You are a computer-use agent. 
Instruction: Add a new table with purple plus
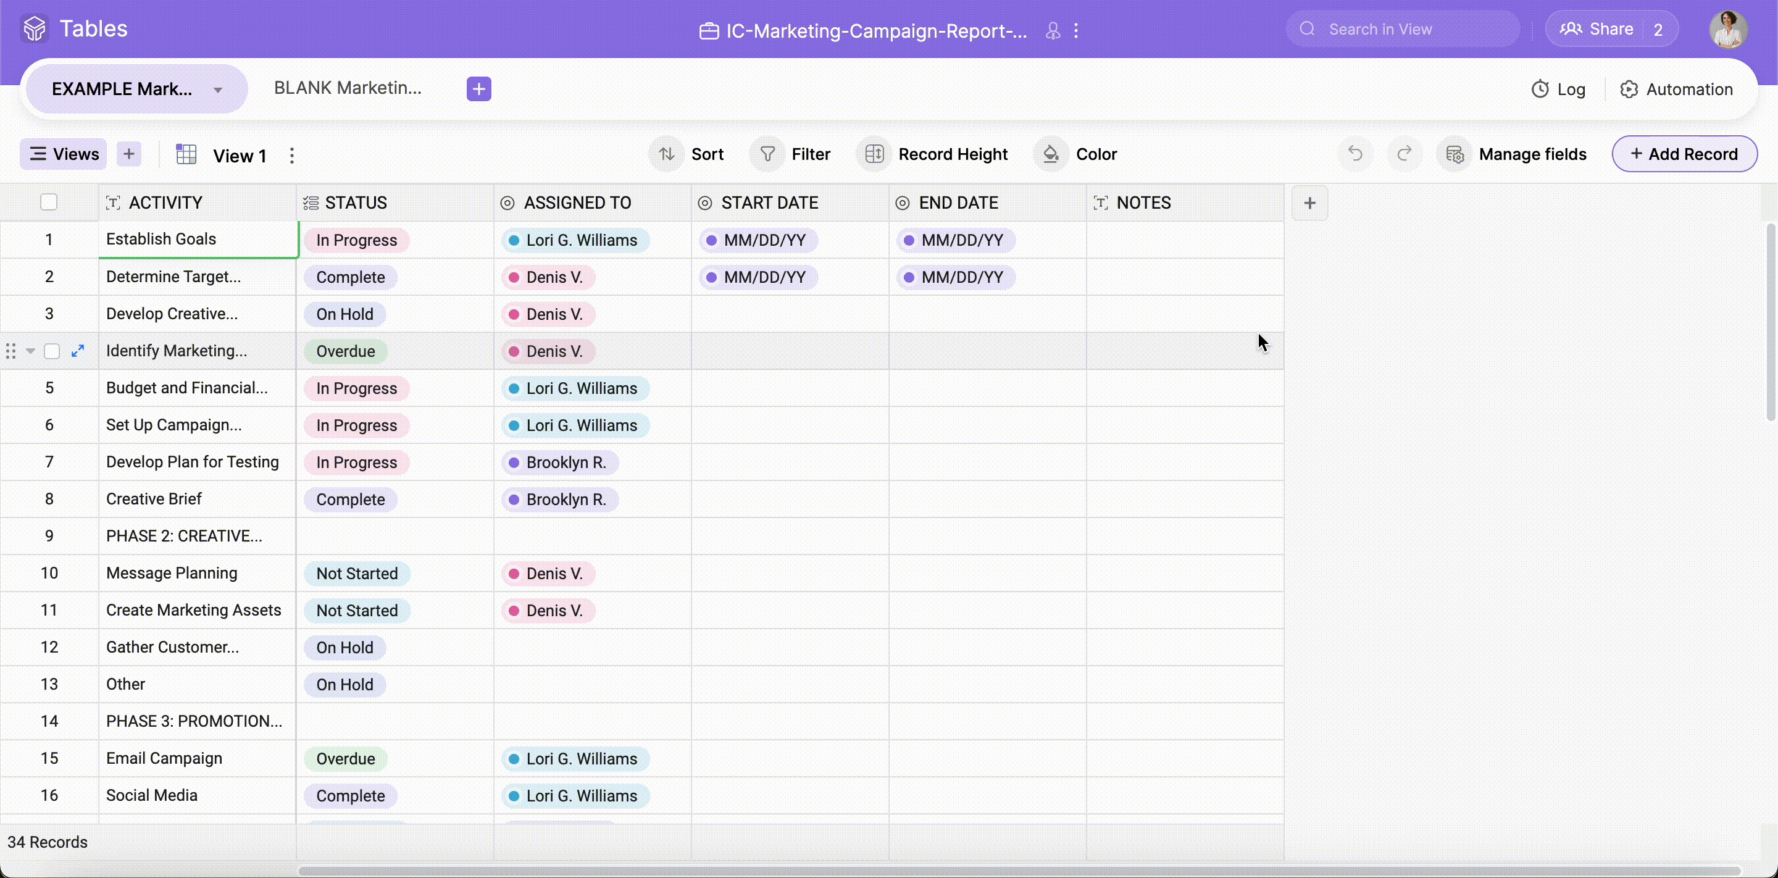pyautogui.click(x=478, y=89)
